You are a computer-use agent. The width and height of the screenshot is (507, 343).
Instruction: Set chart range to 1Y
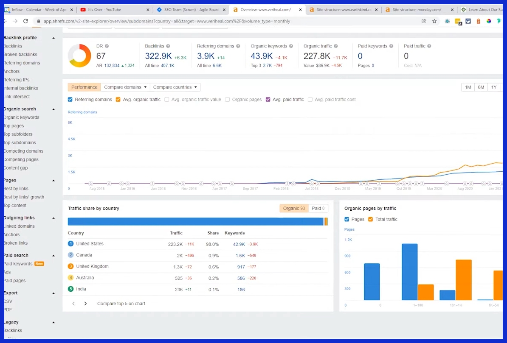pos(494,87)
